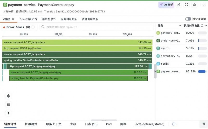Select the spring.handler PaymentController.pay span
The height and width of the screenshot is (129, 208).
click(79, 78)
